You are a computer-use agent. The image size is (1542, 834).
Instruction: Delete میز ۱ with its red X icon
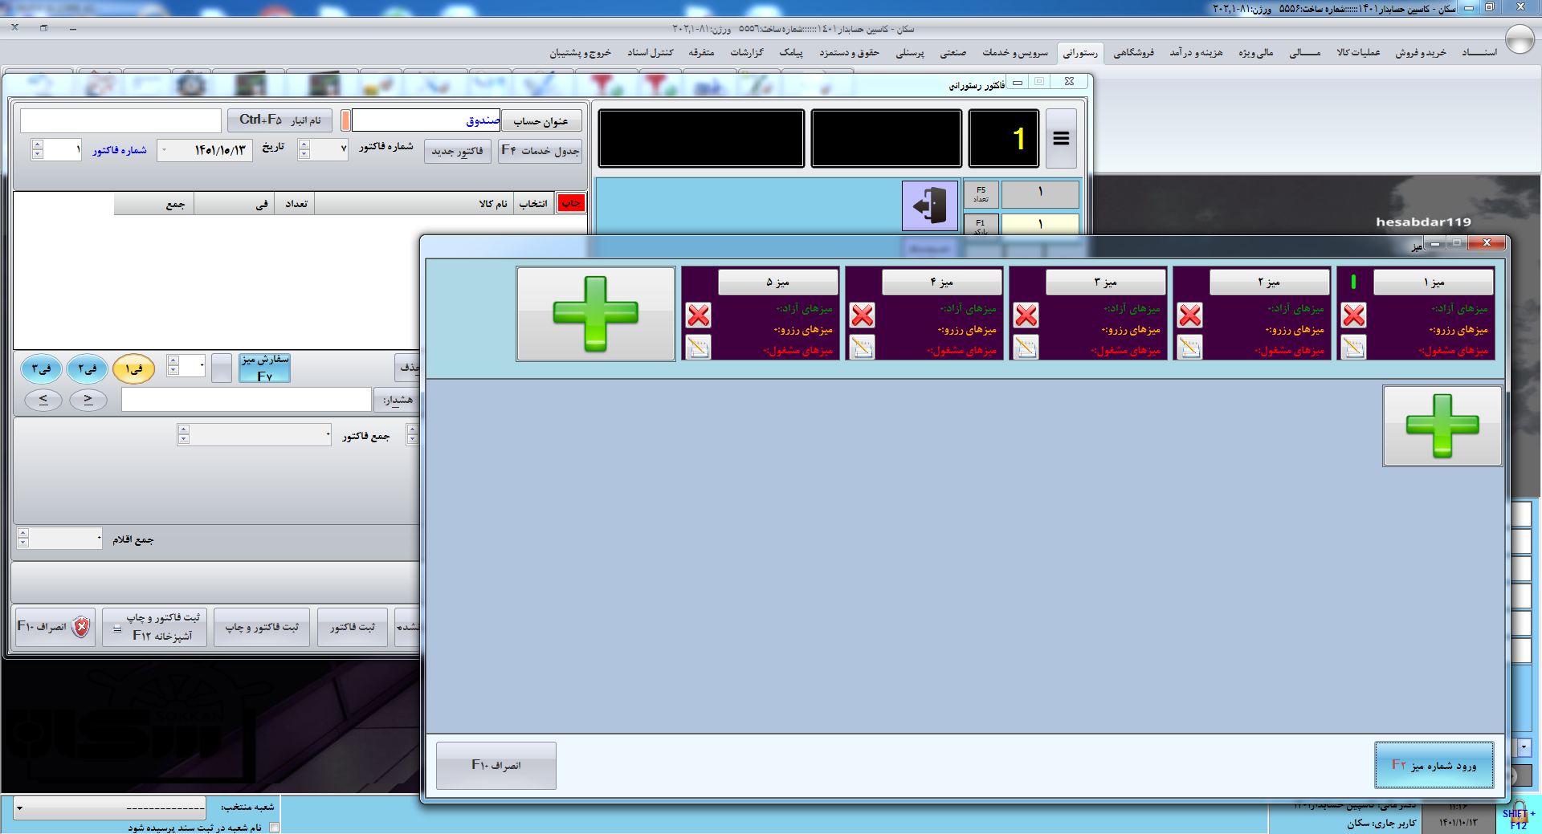[1354, 315]
